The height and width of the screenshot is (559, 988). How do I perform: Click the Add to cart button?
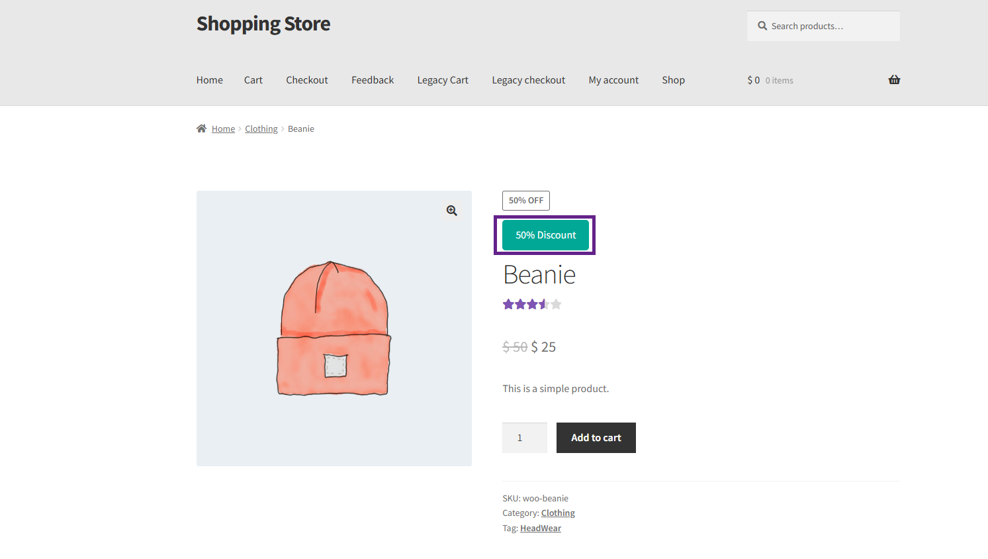[596, 437]
